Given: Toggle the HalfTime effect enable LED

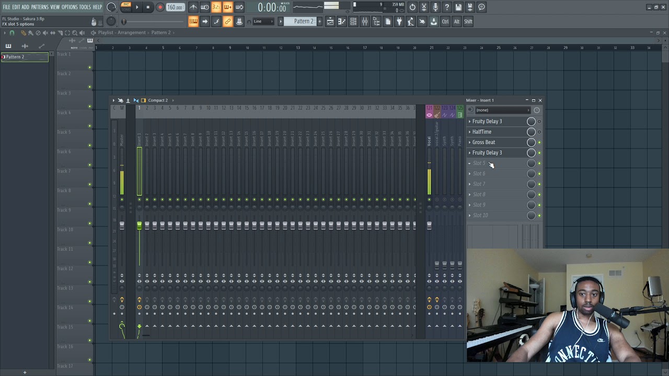Looking at the screenshot, I should pos(539,132).
